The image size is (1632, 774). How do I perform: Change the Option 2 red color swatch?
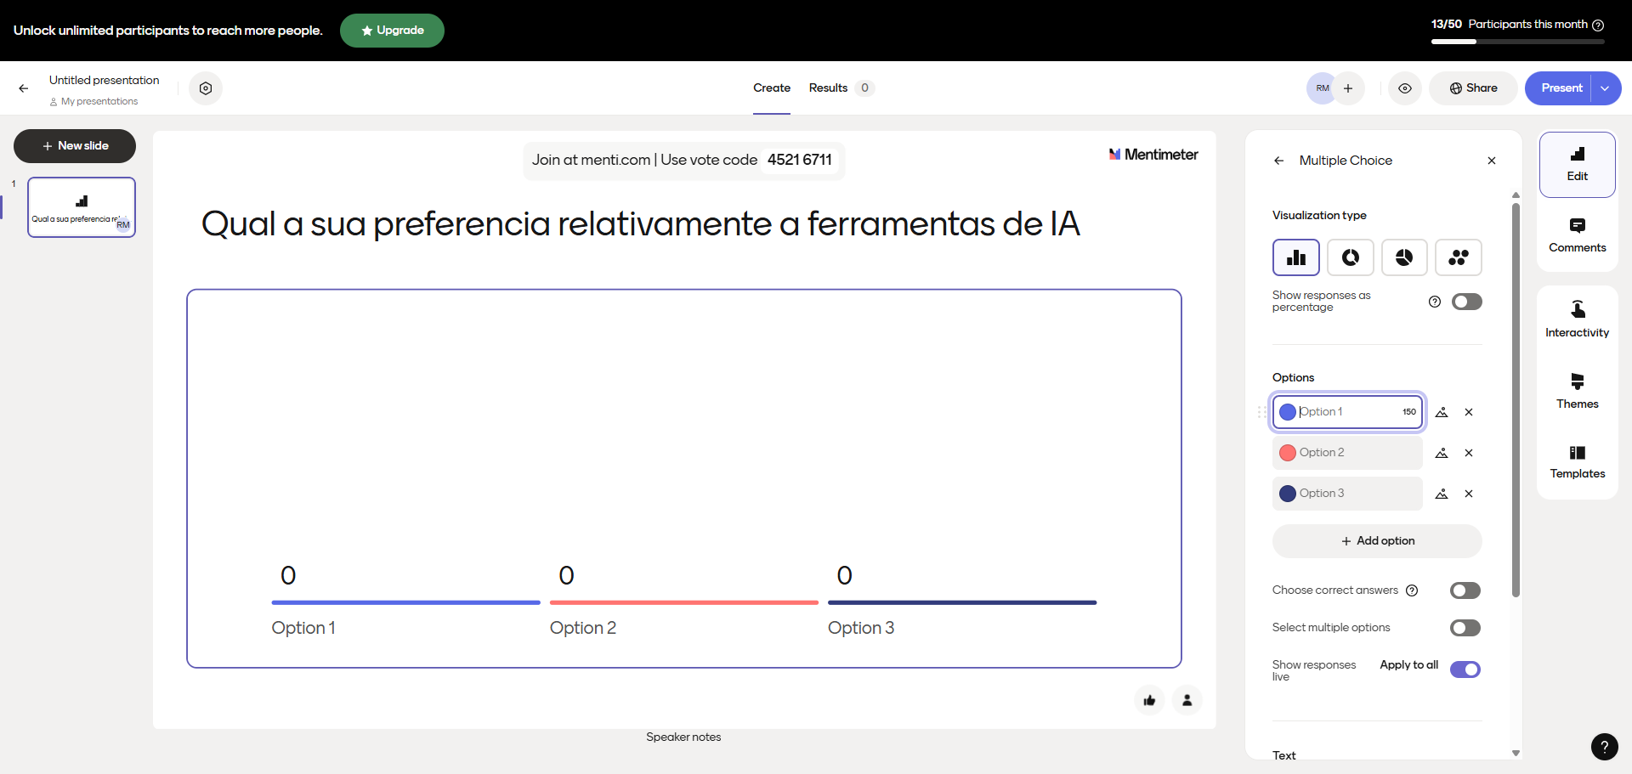pyautogui.click(x=1288, y=453)
